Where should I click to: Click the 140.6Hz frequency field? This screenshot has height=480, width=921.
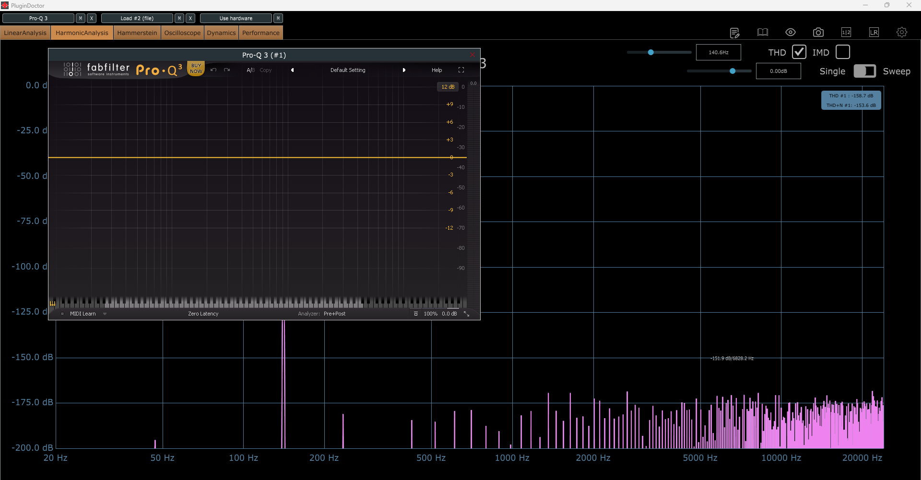click(718, 52)
